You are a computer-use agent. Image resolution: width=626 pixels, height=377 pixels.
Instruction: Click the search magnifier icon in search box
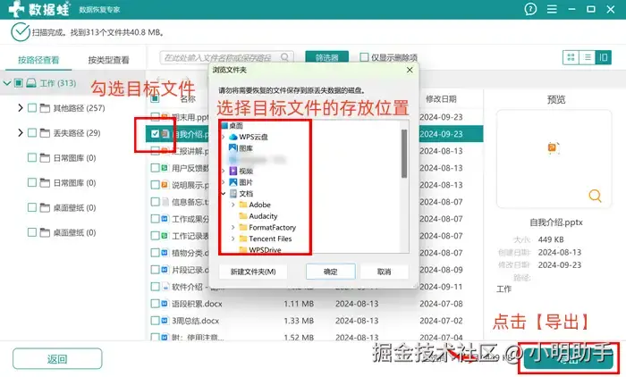point(284,57)
